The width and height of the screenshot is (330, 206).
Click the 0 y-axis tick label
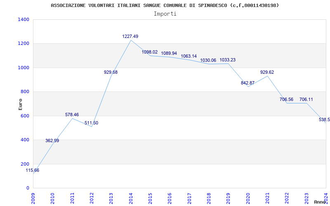pos(28,188)
